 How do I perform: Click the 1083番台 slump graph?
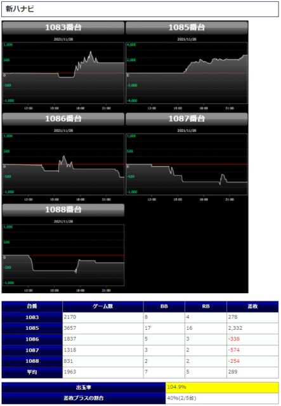click(63, 73)
